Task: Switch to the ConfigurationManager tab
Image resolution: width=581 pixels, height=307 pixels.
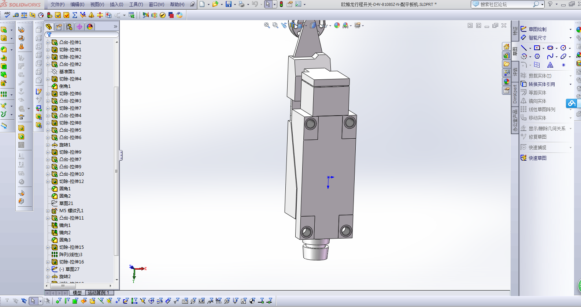Action: point(69,27)
